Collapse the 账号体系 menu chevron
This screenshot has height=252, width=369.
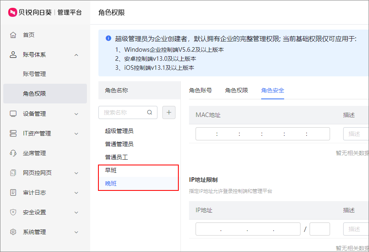coord(76,55)
